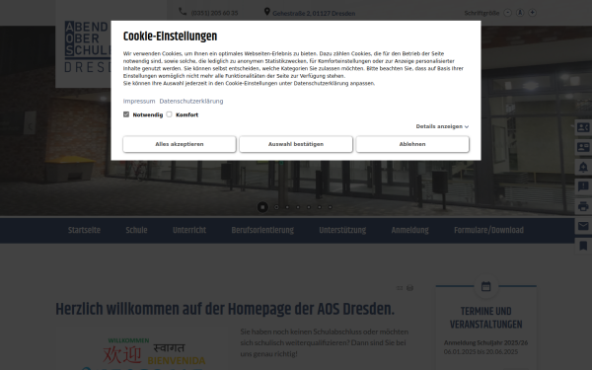Click the notification bell sidebar icon
Image resolution: width=592 pixels, height=370 pixels.
[583, 167]
